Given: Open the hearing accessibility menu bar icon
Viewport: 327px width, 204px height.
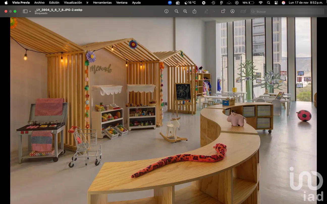Looking at the screenshot, I should (221, 3).
